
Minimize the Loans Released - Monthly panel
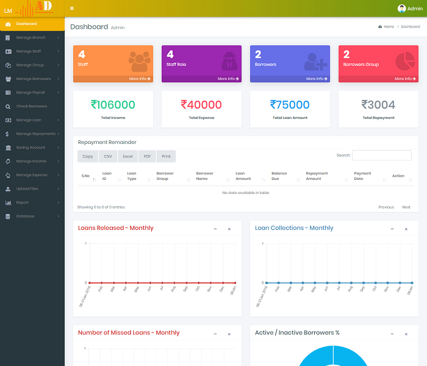tap(215, 229)
